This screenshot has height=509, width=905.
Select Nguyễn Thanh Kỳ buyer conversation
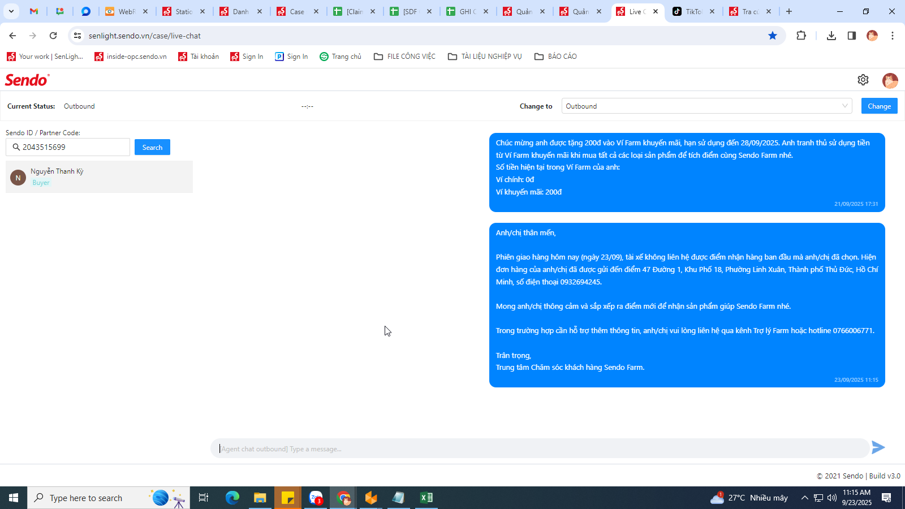click(x=99, y=176)
